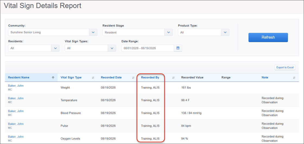
Task: Sort by Note column header
Action: tap(265, 77)
